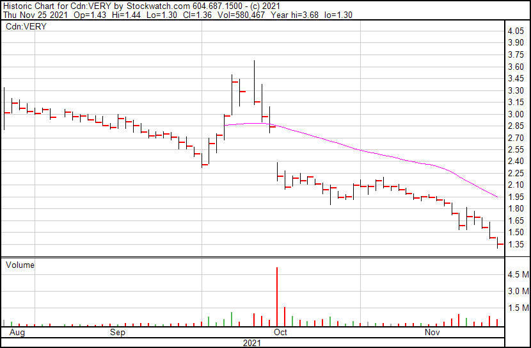This screenshot has height=348, width=531.
Task: Click the magenta moving average line
Action: [x=361, y=150]
